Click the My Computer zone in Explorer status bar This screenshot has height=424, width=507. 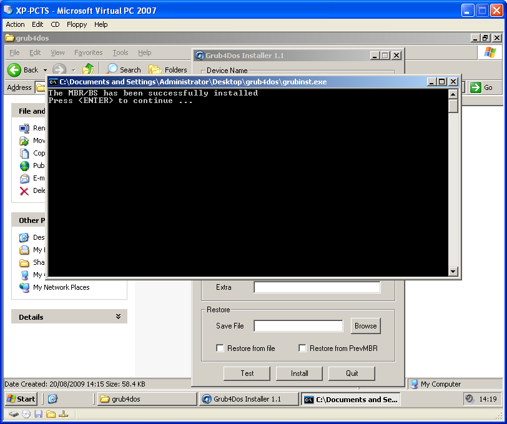[436, 384]
